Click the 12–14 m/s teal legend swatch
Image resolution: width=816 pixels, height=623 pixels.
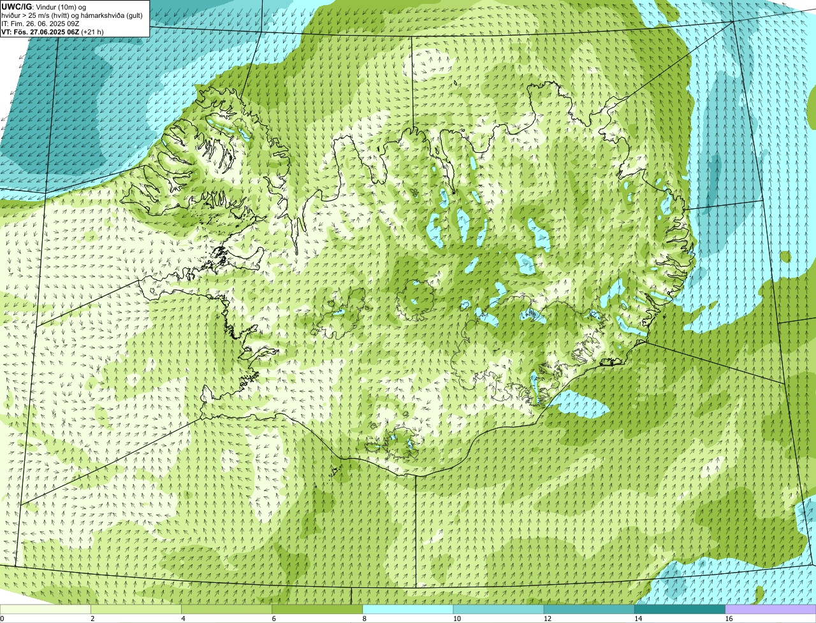589,610
